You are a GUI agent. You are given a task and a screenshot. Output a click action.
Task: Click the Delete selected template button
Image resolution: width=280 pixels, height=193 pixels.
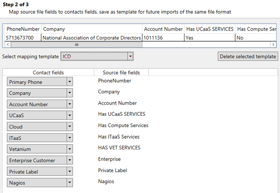pos(247,57)
